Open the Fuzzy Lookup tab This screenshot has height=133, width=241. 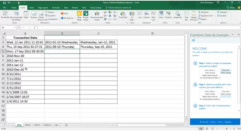(95, 8)
